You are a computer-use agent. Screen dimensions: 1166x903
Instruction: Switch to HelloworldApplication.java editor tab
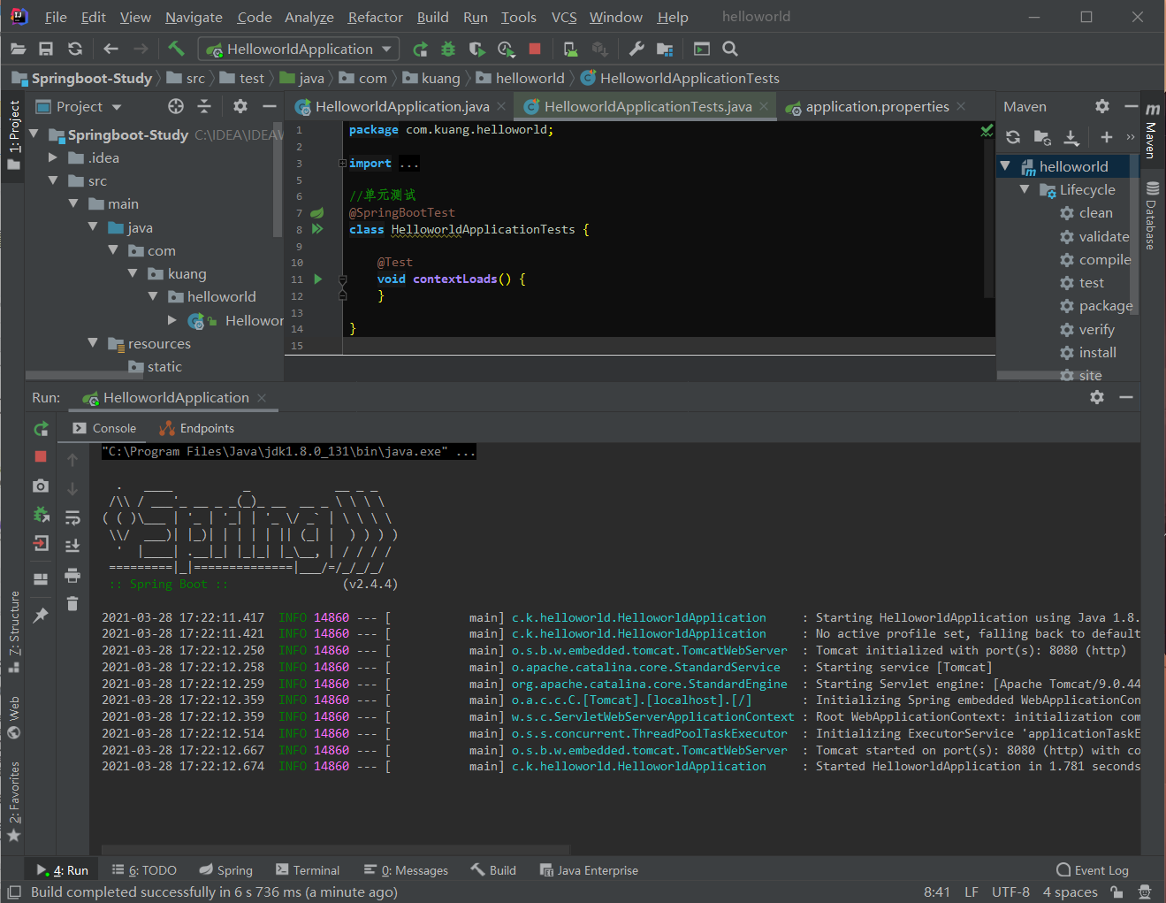402,106
